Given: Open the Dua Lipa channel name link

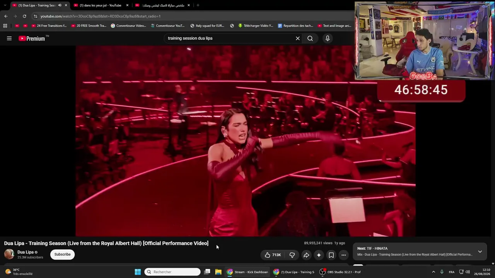Looking at the screenshot, I should tap(26, 252).
